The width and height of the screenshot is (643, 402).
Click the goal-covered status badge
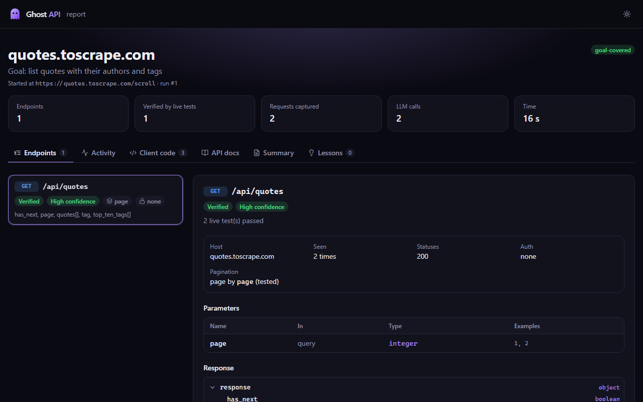click(613, 50)
